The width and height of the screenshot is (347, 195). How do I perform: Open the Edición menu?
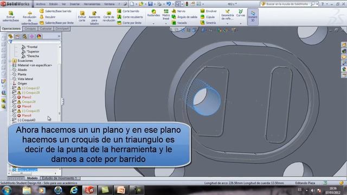pos(53,4)
